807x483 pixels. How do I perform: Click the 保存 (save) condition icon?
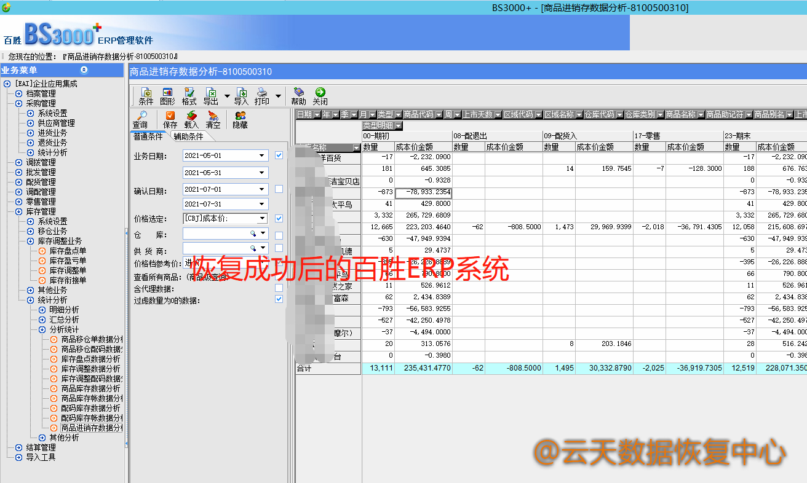click(170, 119)
